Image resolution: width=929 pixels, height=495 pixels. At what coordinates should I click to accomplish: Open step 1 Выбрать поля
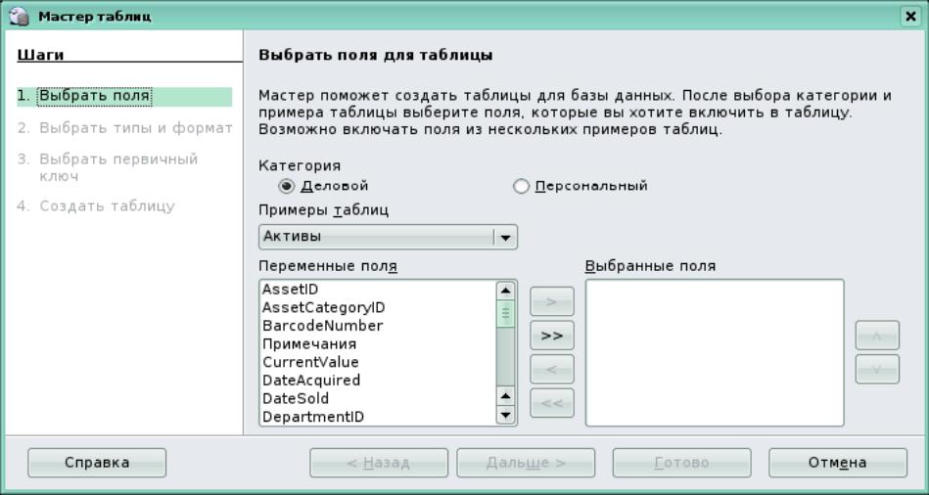click(x=124, y=96)
